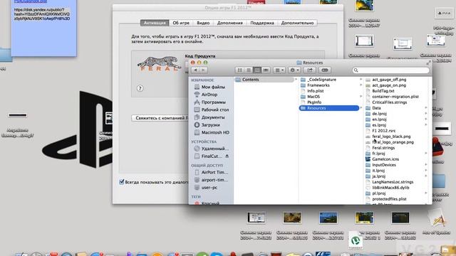Viewport: 456px width, 256px height.
Task: Click the Finder search field
Action: click(x=390, y=70)
